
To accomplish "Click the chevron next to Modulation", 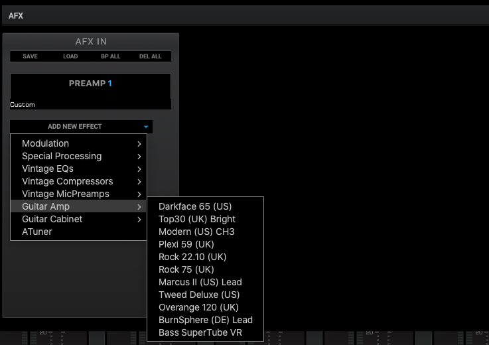I will tap(139, 144).
